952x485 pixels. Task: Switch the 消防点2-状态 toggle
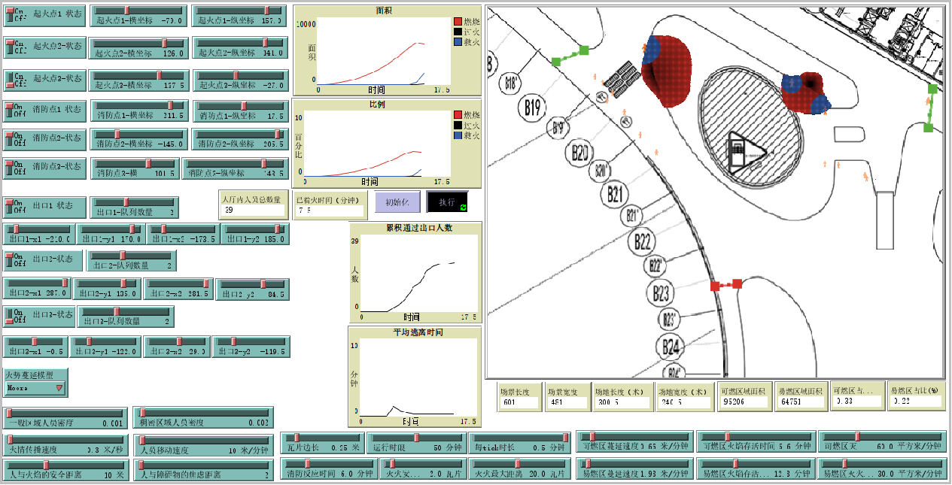45,139
